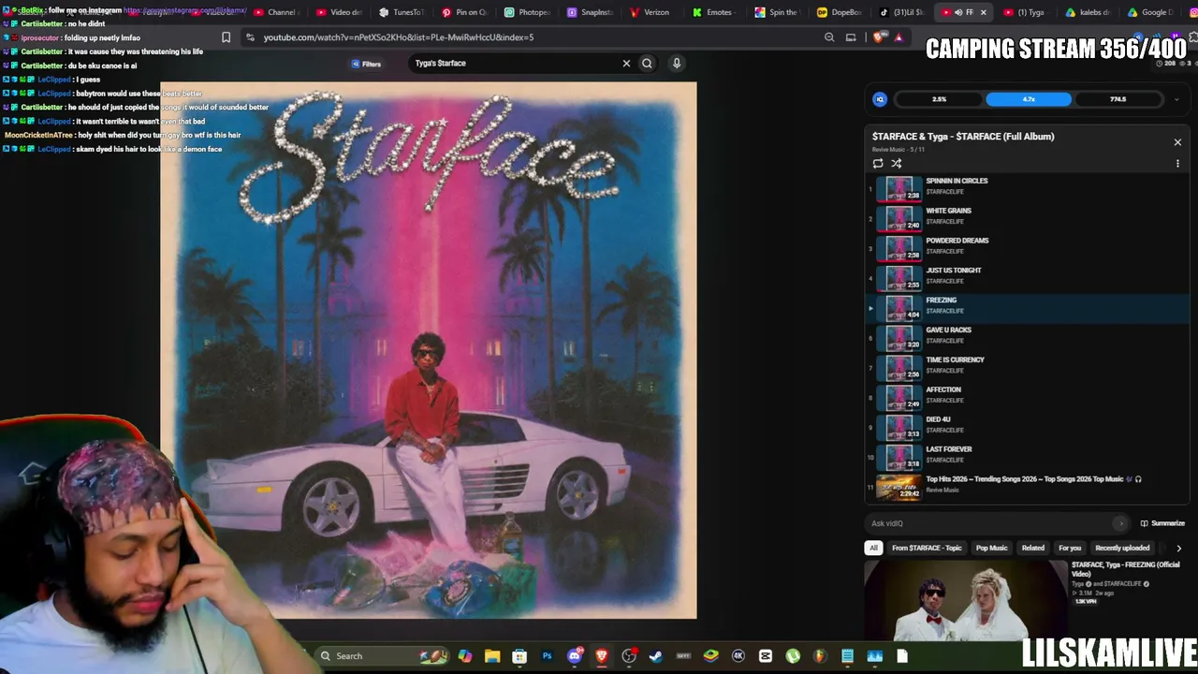Submit the Ask vidIQ arrow button
1198x674 pixels.
point(1120,523)
